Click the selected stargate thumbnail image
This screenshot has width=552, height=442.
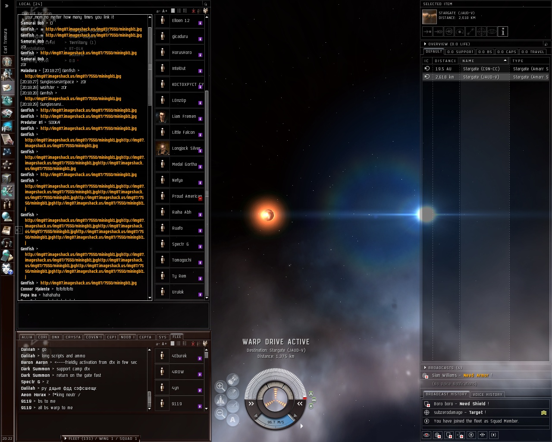[429, 17]
